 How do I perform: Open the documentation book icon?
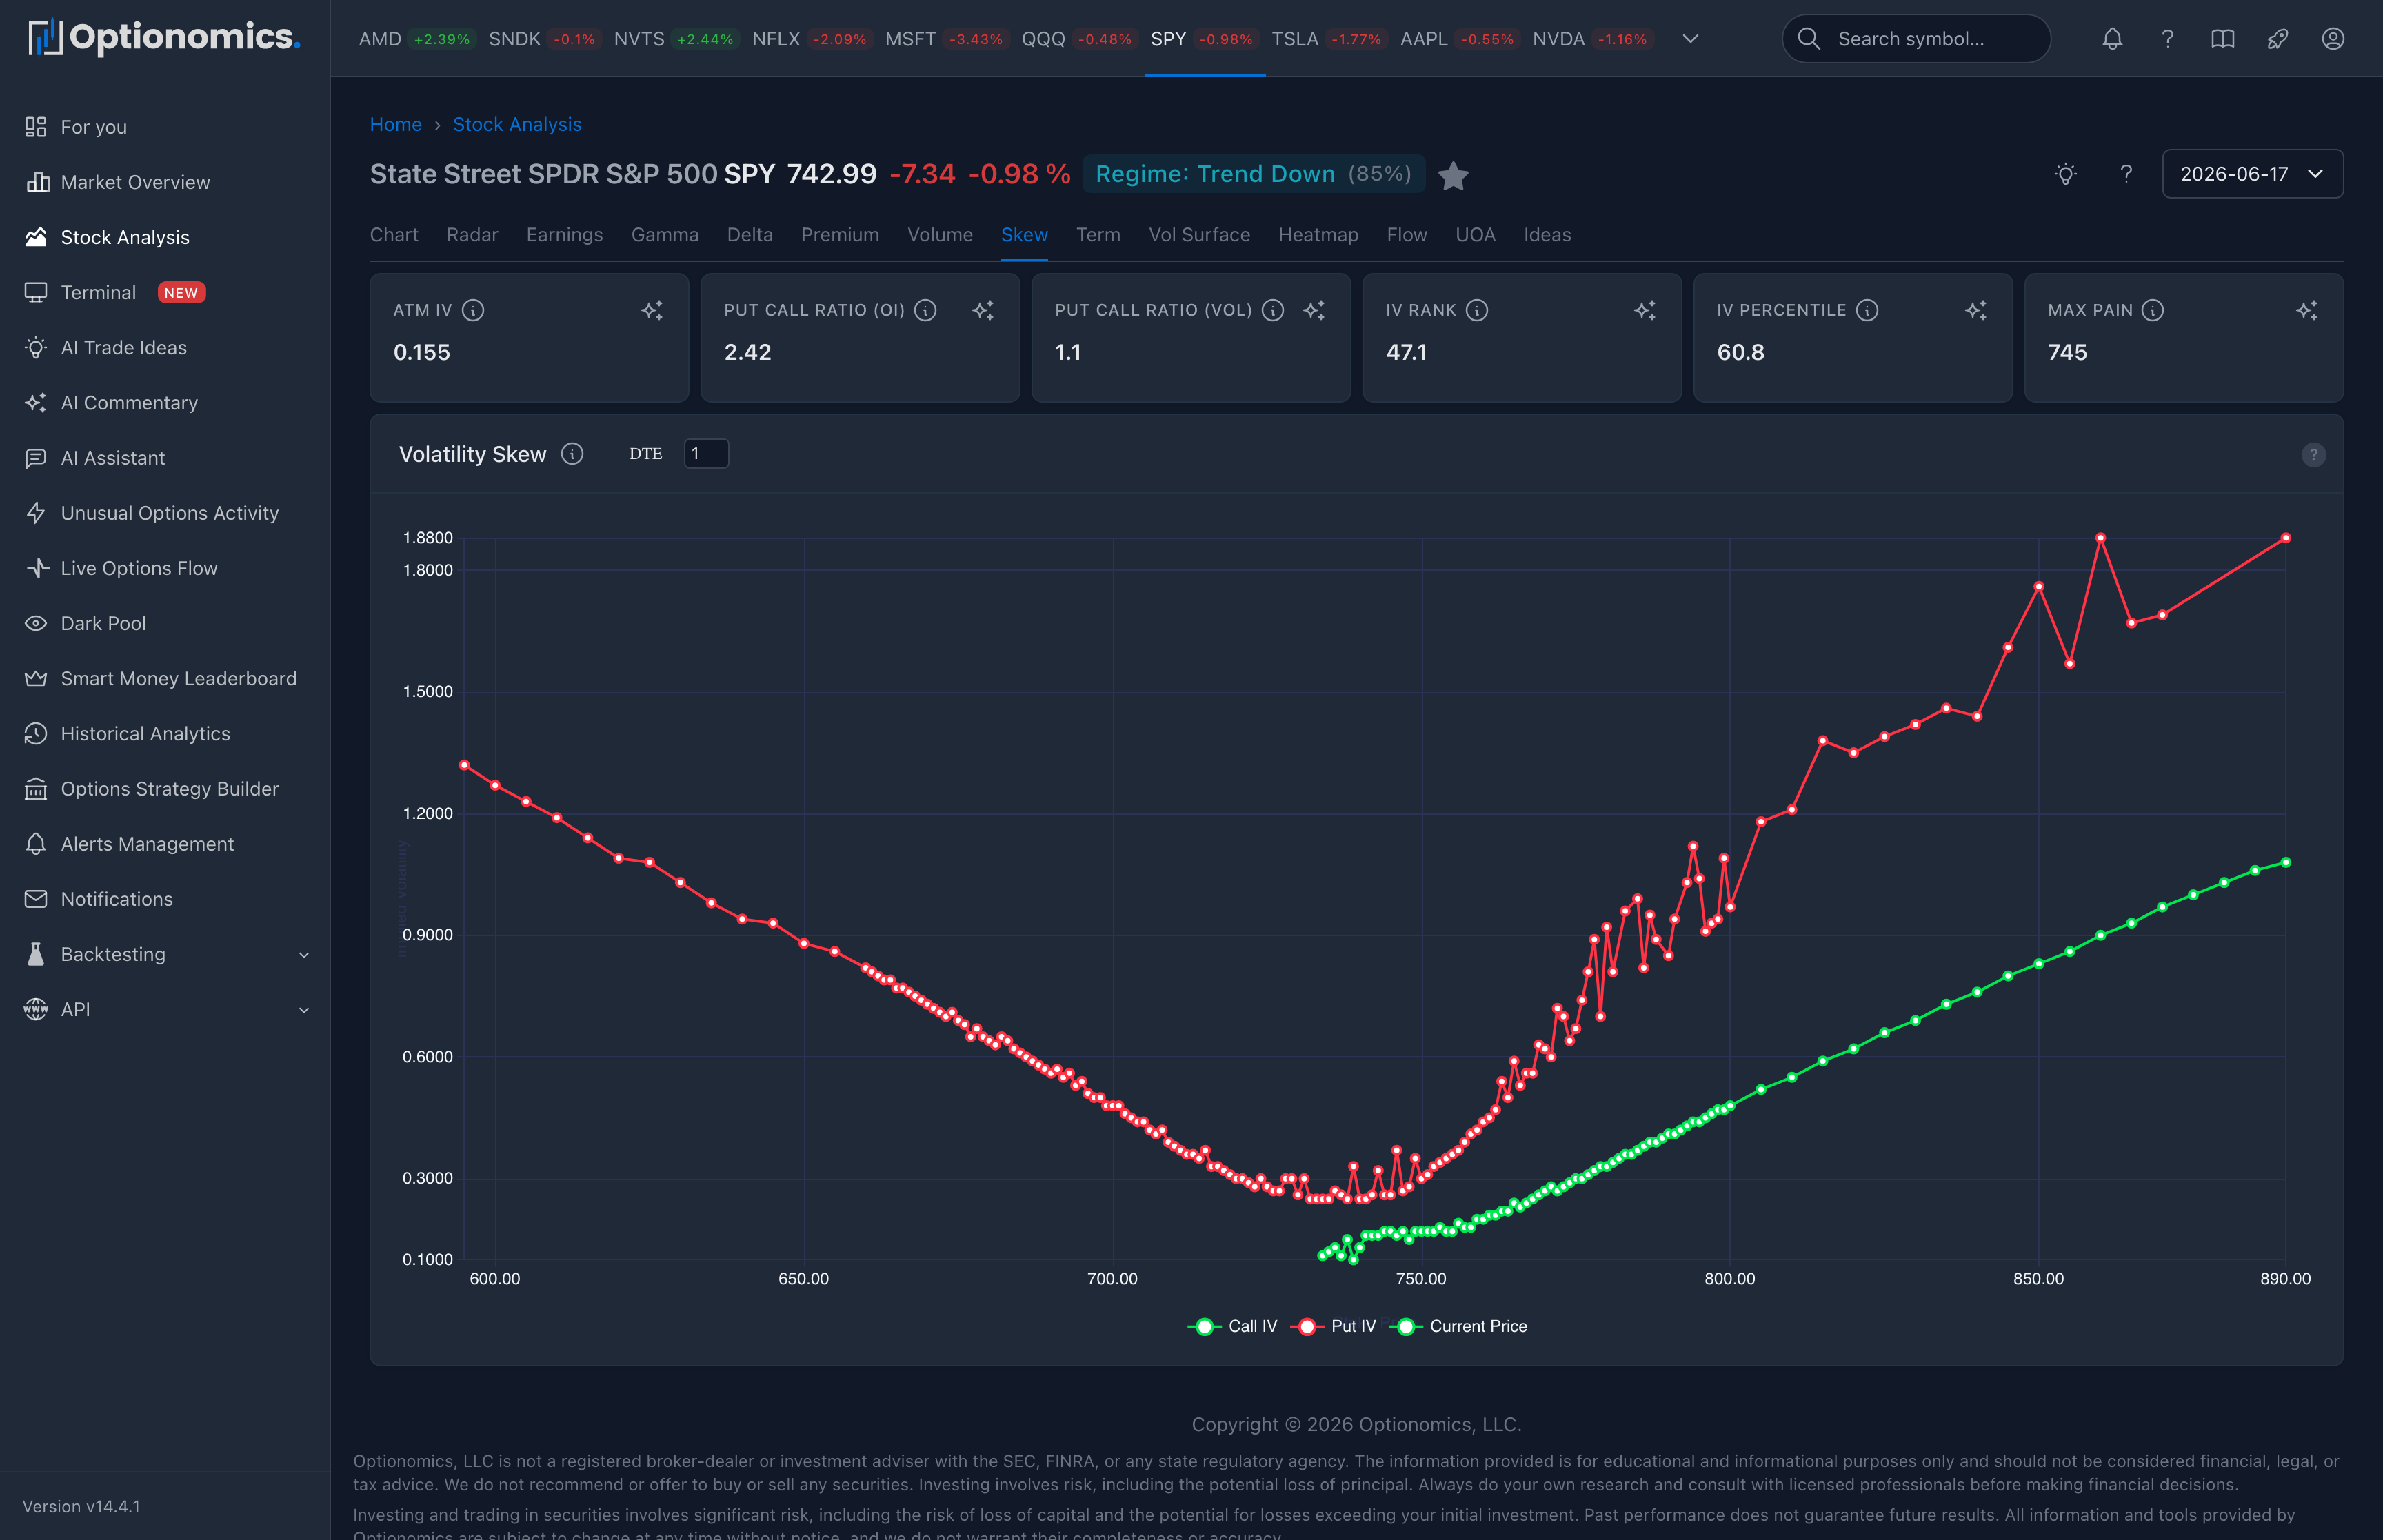coord(2222,39)
